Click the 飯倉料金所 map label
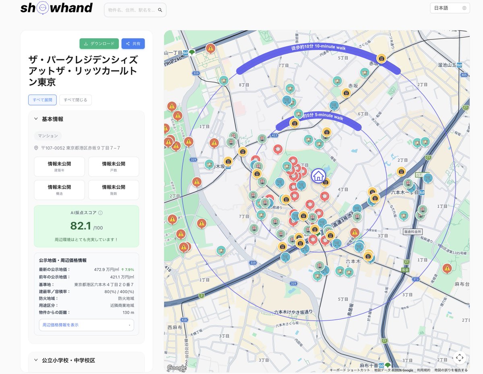Image resolution: width=483 pixels, height=374 pixels. [413, 232]
